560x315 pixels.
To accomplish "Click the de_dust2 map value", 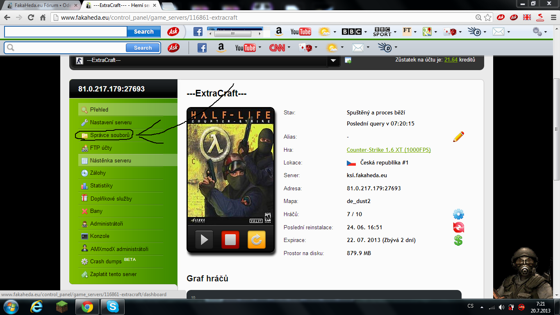I will pos(360,201).
